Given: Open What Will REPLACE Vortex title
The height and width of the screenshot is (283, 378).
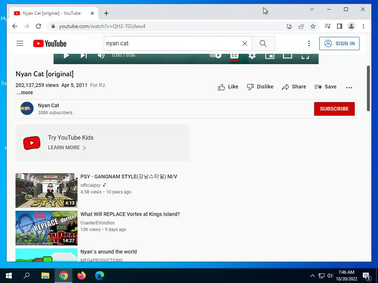Looking at the screenshot, I should 130,214.
